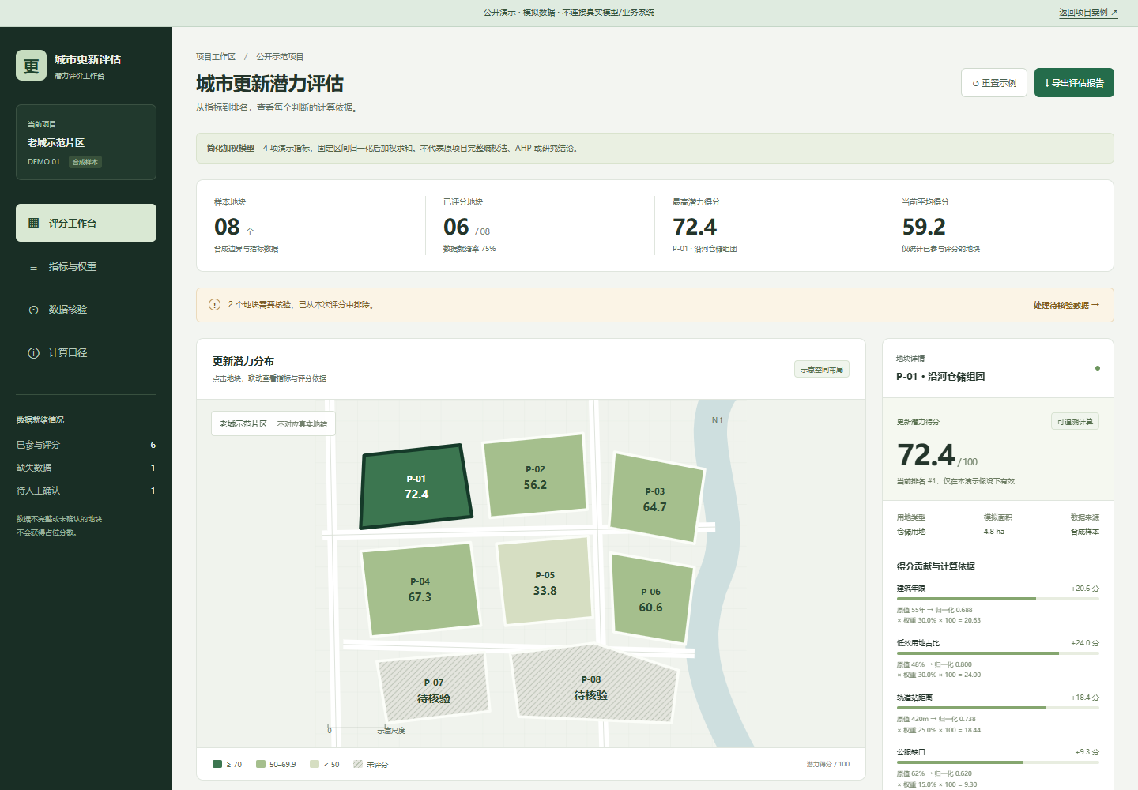This screenshot has height=790, width=1138.
Task: Click 已参与评分 row in sidebar
Action: pos(86,445)
